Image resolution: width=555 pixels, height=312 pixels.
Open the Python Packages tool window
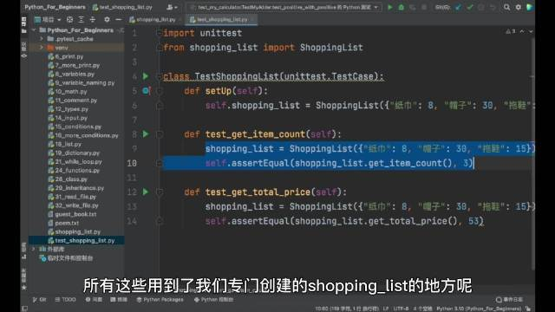point(160,299)
